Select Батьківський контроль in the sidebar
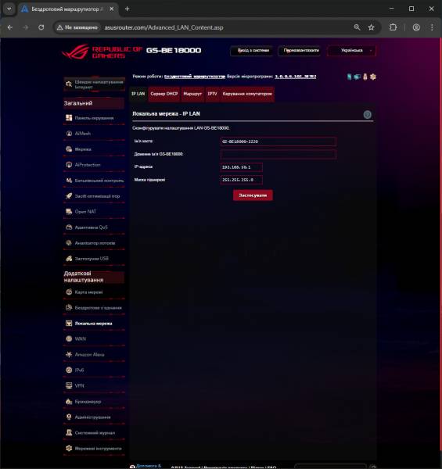The image size is (442, 469). 94,181
